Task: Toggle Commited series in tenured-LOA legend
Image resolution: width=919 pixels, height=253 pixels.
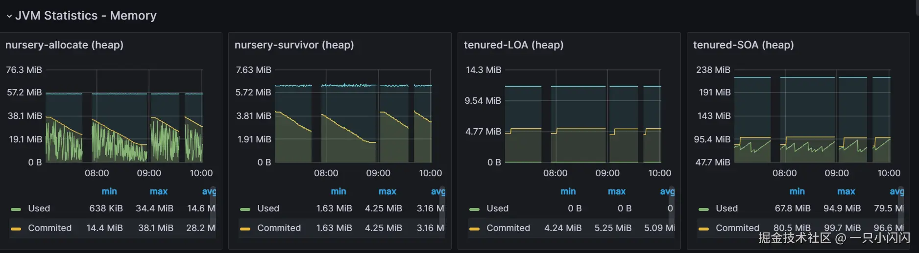Action: [x=508, y=228]
